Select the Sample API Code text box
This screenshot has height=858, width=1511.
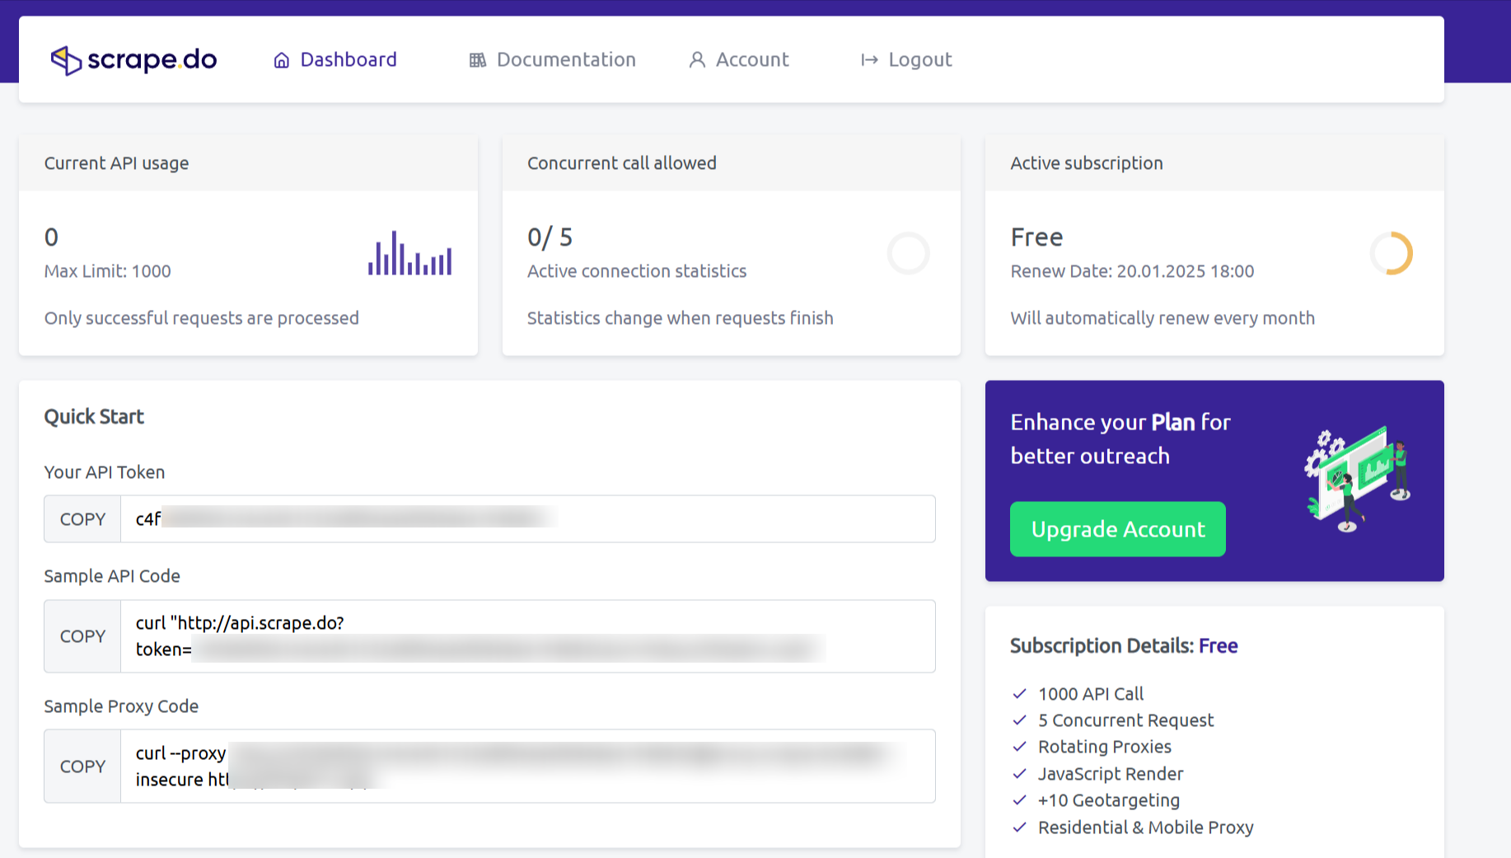pos(527,636)
